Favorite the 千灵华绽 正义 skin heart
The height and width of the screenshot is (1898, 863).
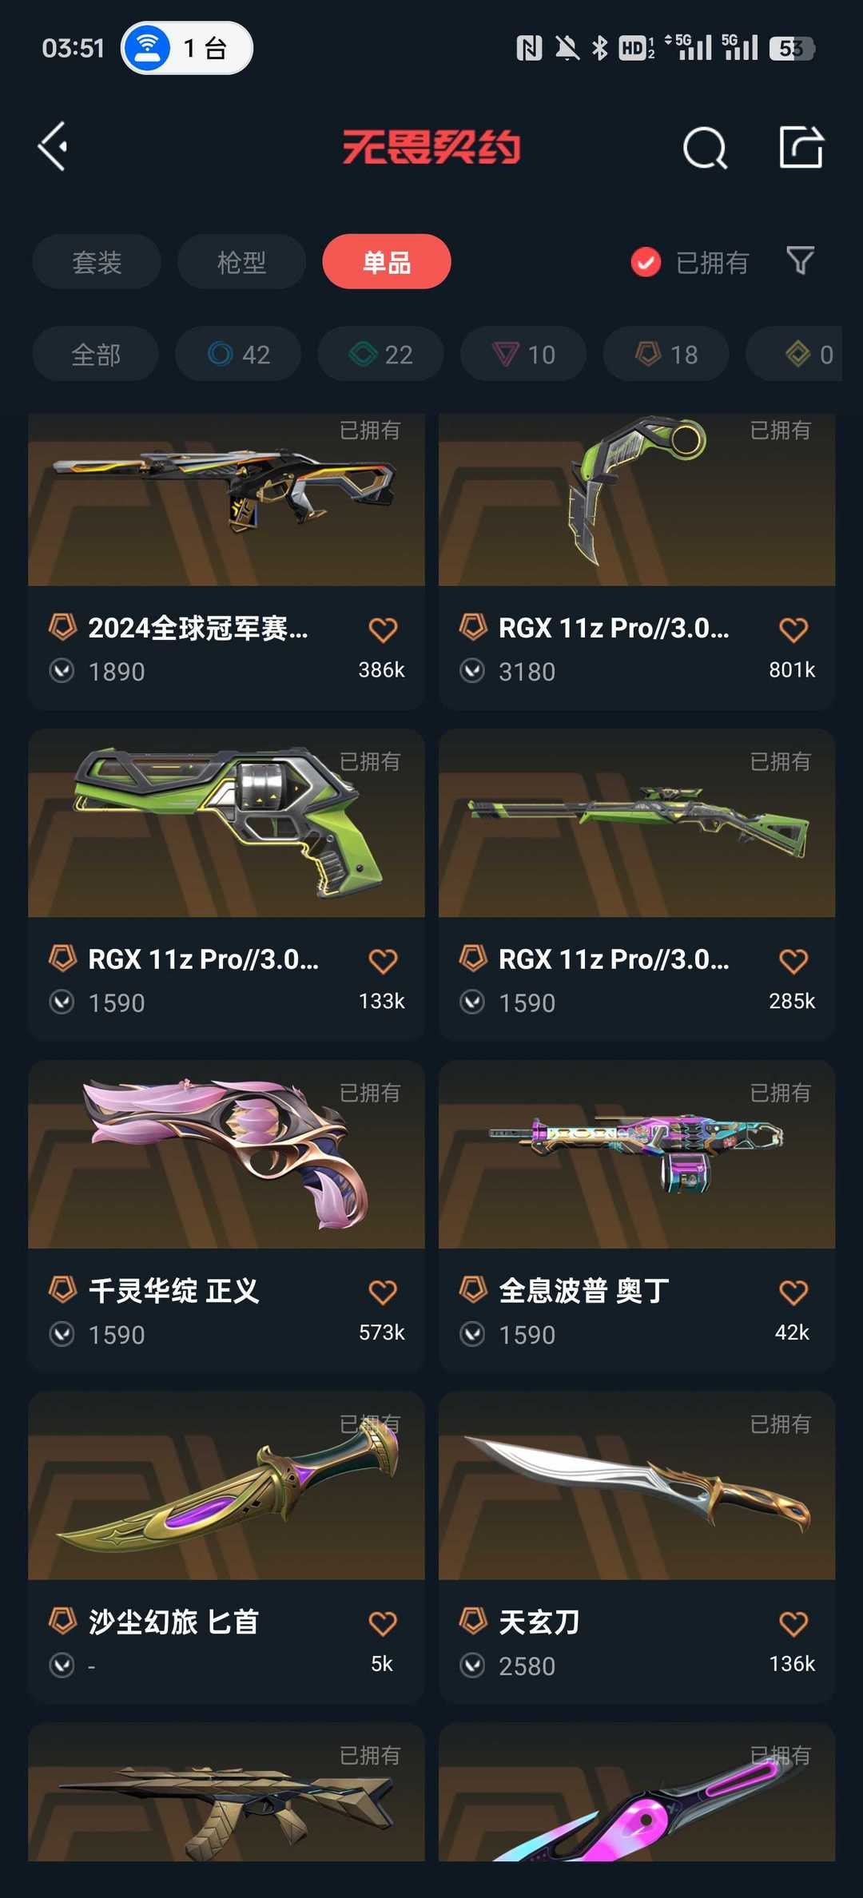(383, 1292)
